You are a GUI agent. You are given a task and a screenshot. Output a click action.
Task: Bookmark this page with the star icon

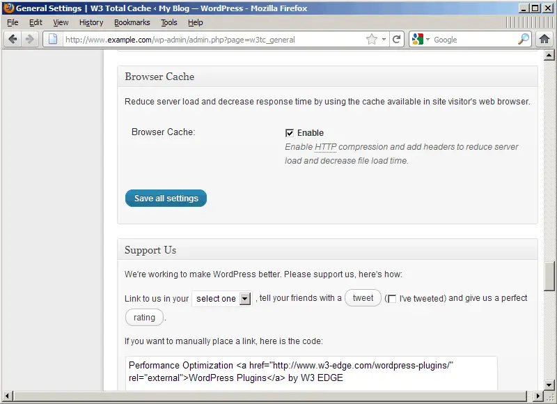372,39
